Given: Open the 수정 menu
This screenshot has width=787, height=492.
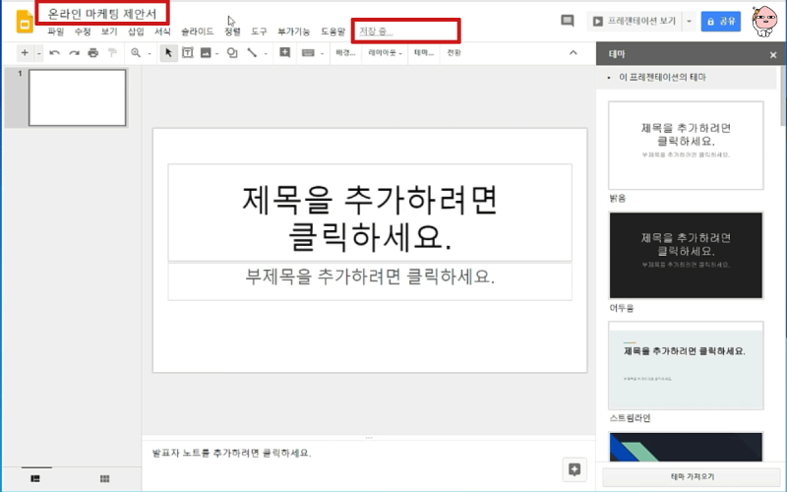Looking at the screenshot, I should (83, 31).
